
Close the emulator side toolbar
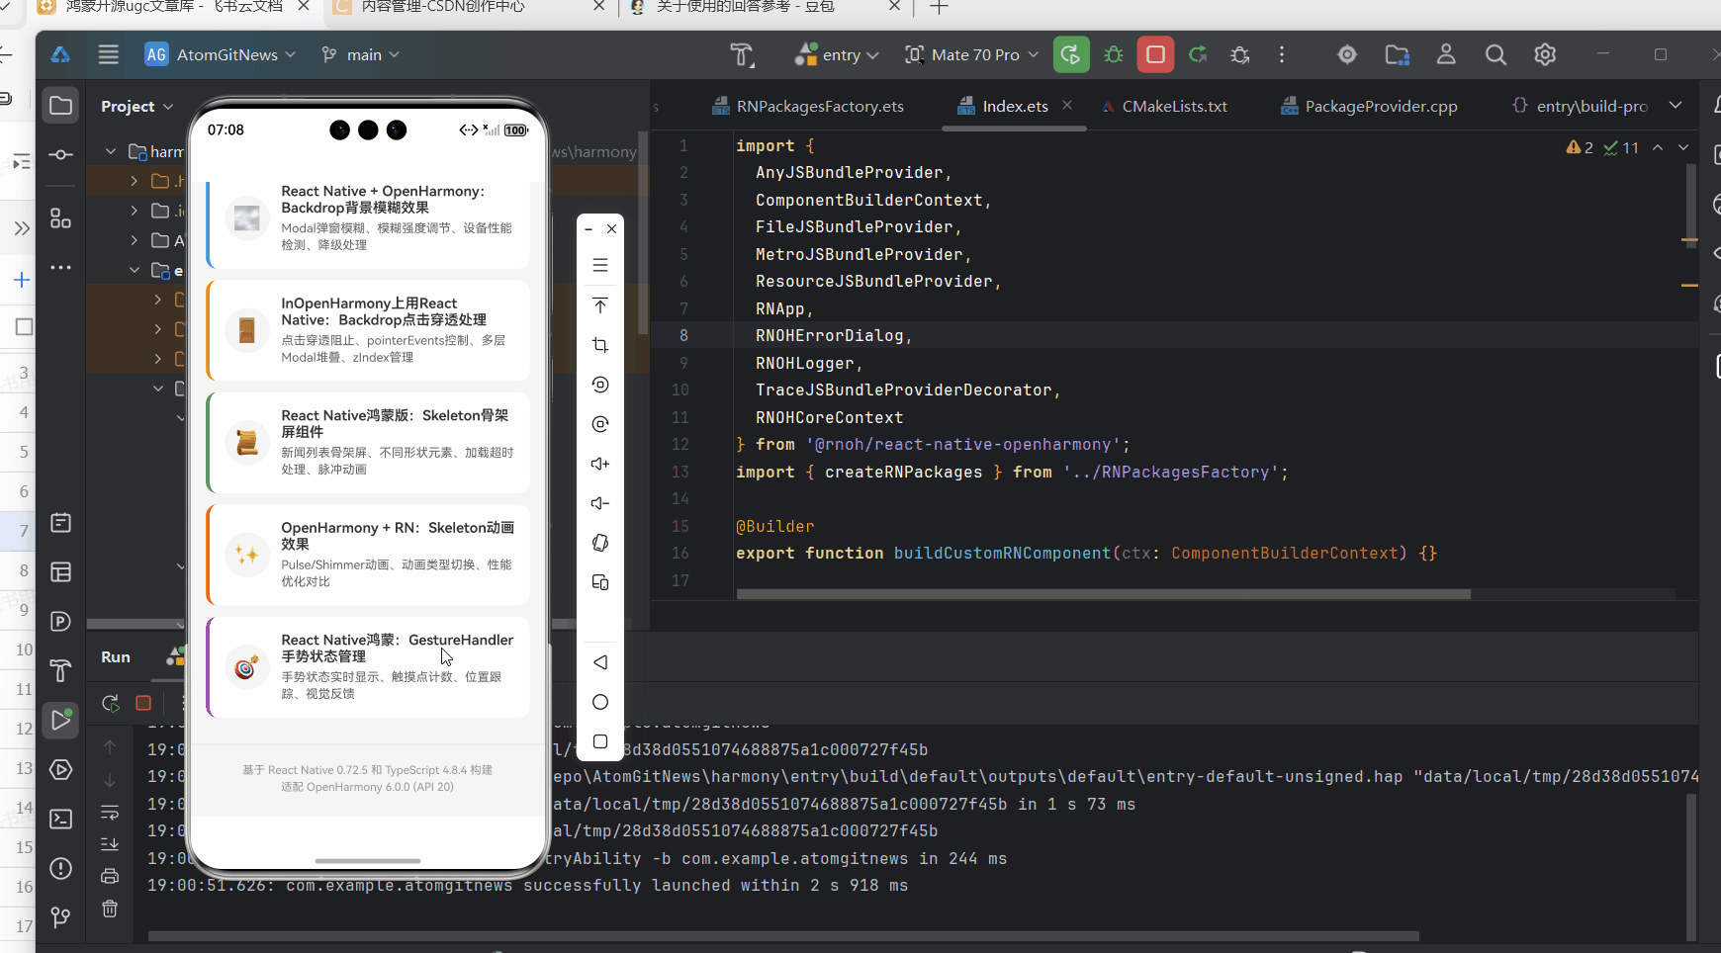click(x=611, y=228)
